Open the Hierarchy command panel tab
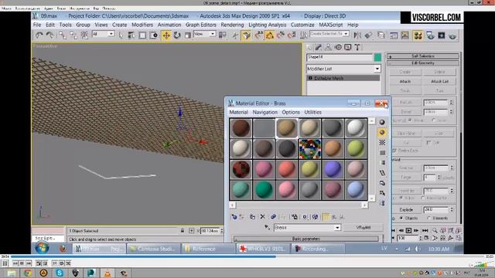Viewport: 495px width, 278px height. click(x=328, y=47)
